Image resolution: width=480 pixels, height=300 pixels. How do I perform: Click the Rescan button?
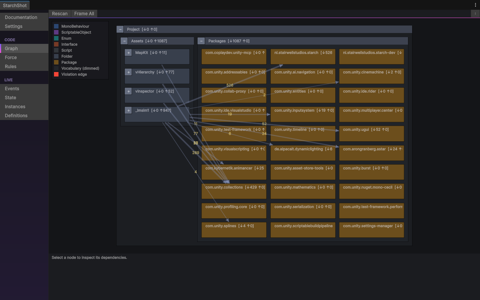coord(60,13)
